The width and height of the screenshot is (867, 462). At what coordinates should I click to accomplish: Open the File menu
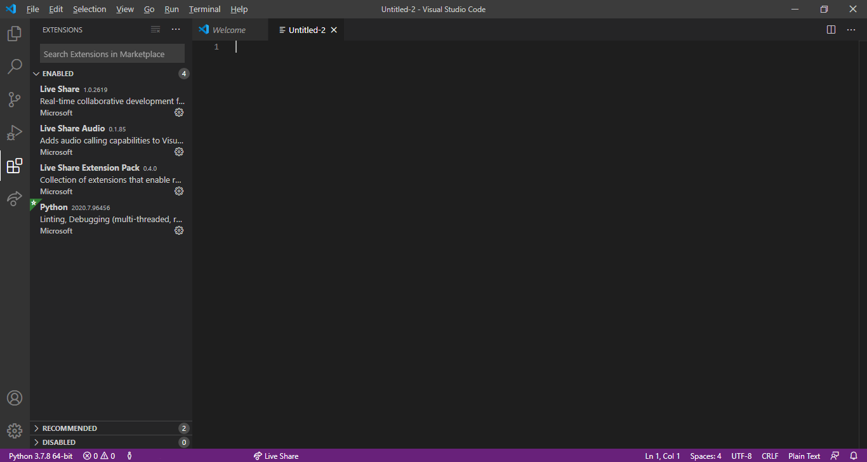click(x=33, y=9)
